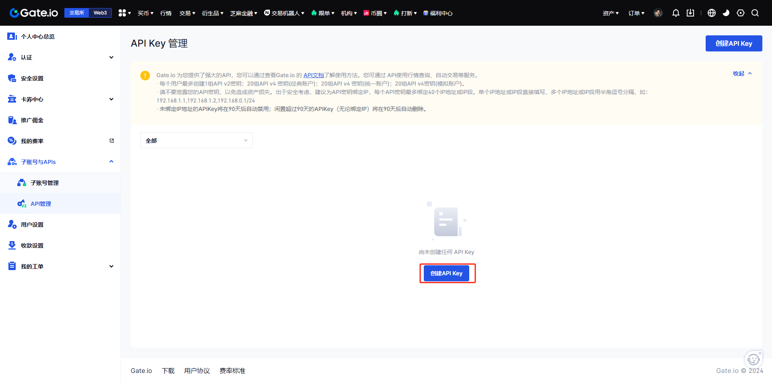This screenshot has height=383, width=772.
Task: Click the my fee rate icon
Action: pyautogui.click(x=12, y=141)
